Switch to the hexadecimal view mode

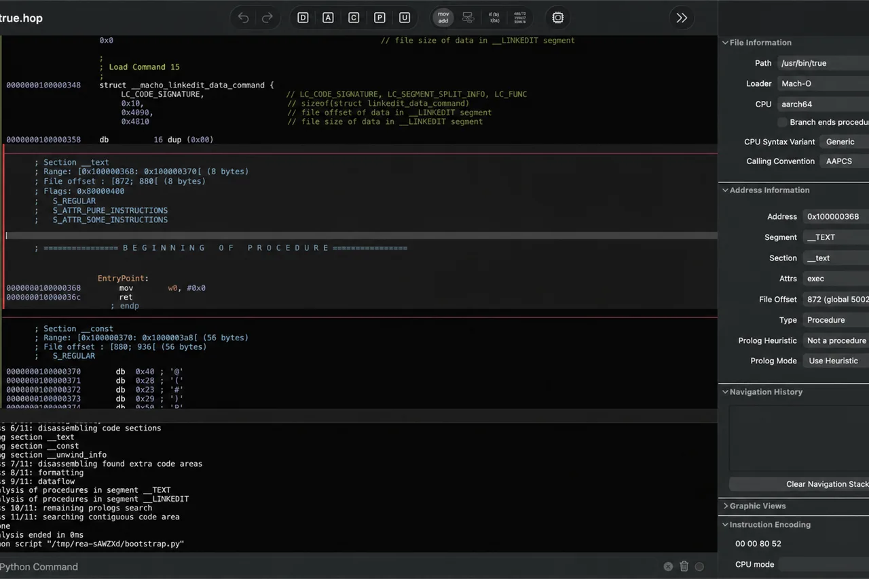coord(519,18)
